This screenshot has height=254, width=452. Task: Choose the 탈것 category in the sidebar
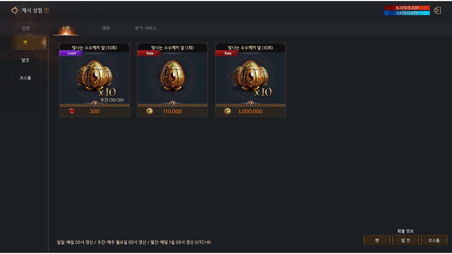tap(25, 60)
